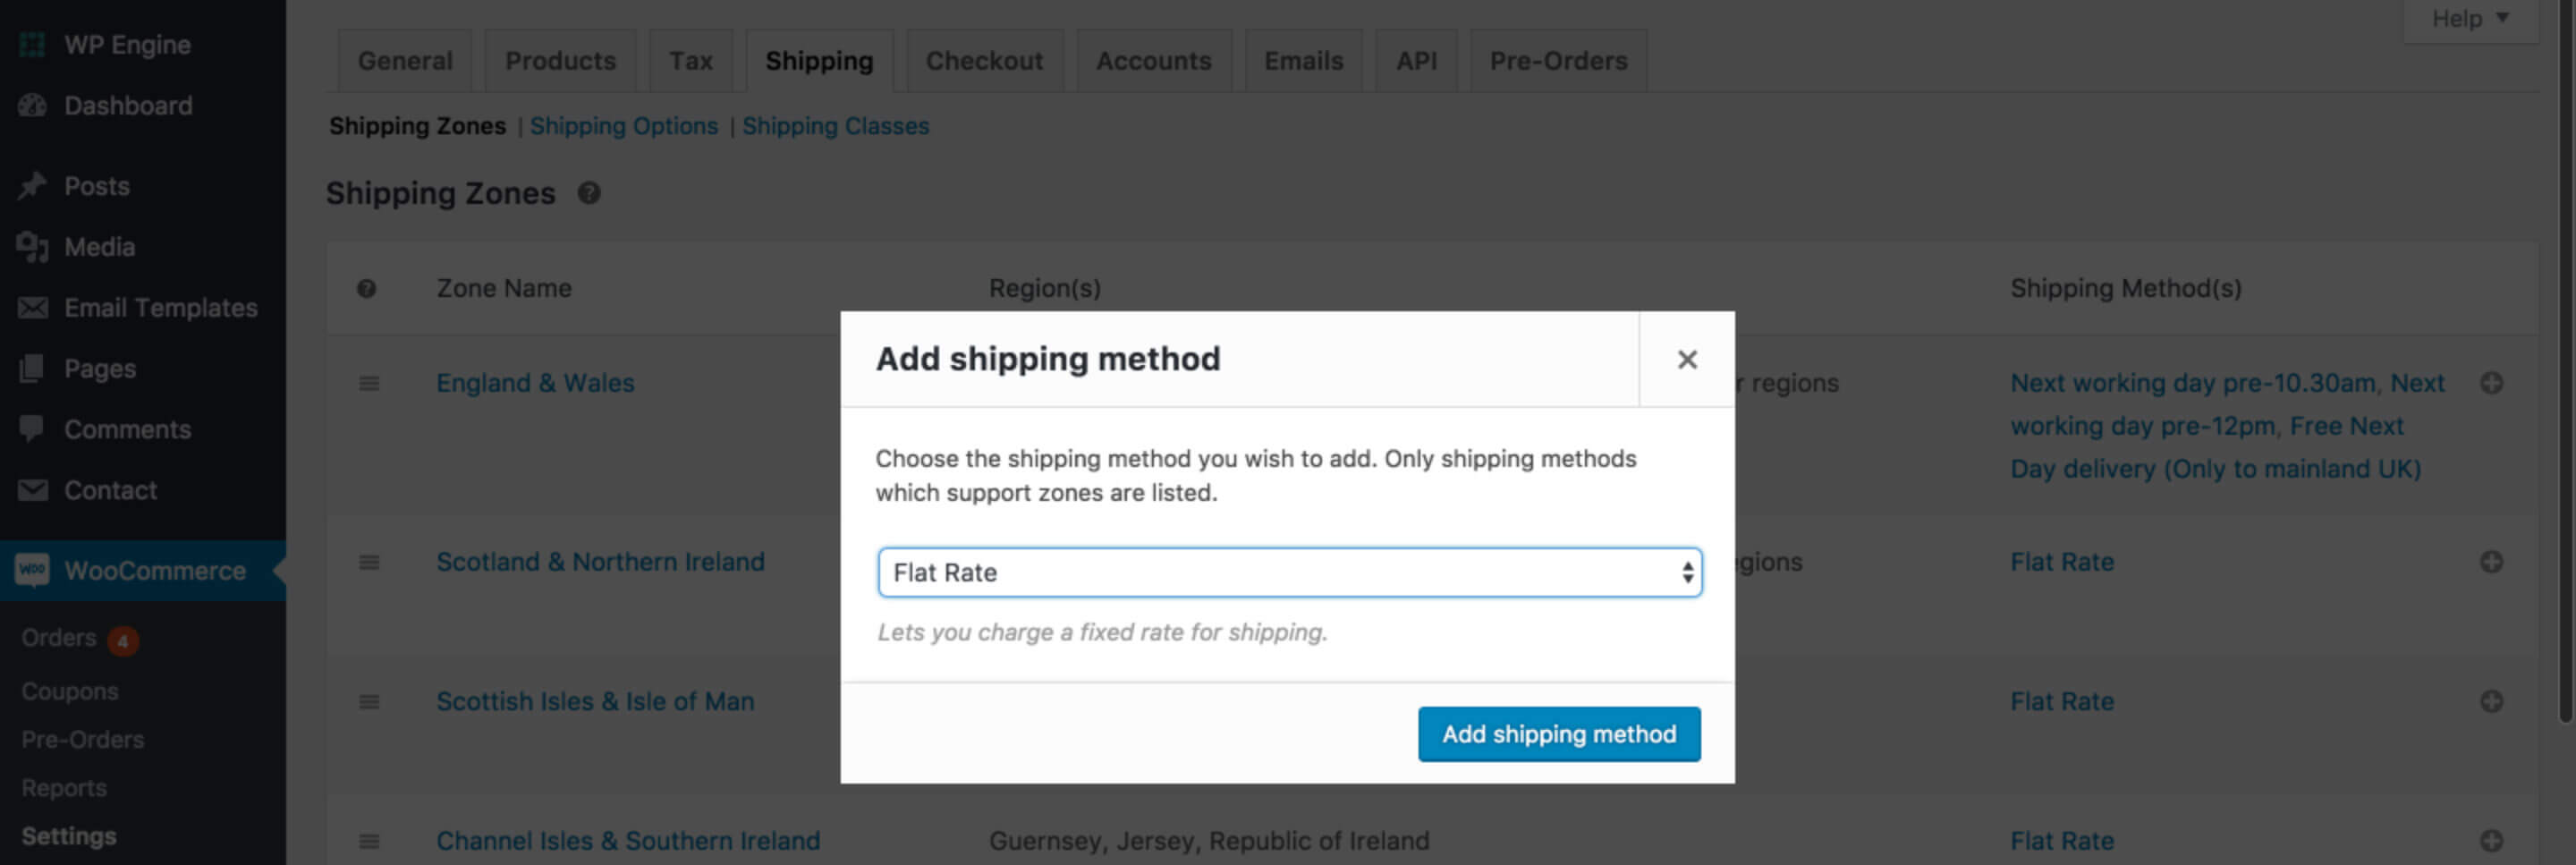This screenshot has width=2576, height=865.
Task: Add method to Scotland & Northern Ireland row
Action: pos(2491,562)
